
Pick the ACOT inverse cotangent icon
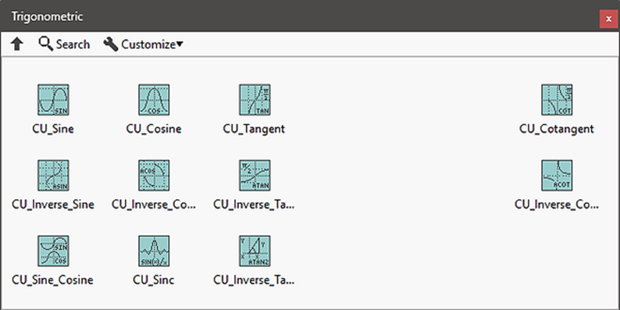pyautogui.click(x=557, y=175)
